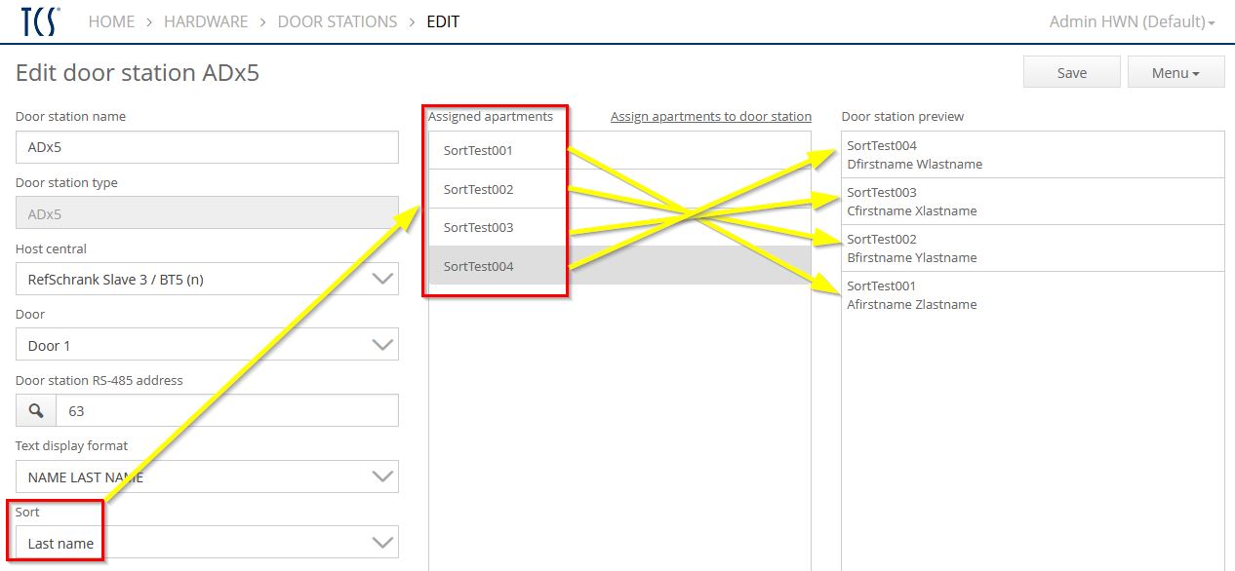Go to HOME in the breadcrumb
This screenshot has height=571, width=1235.
pyautogui.click(x=111, y=21)
